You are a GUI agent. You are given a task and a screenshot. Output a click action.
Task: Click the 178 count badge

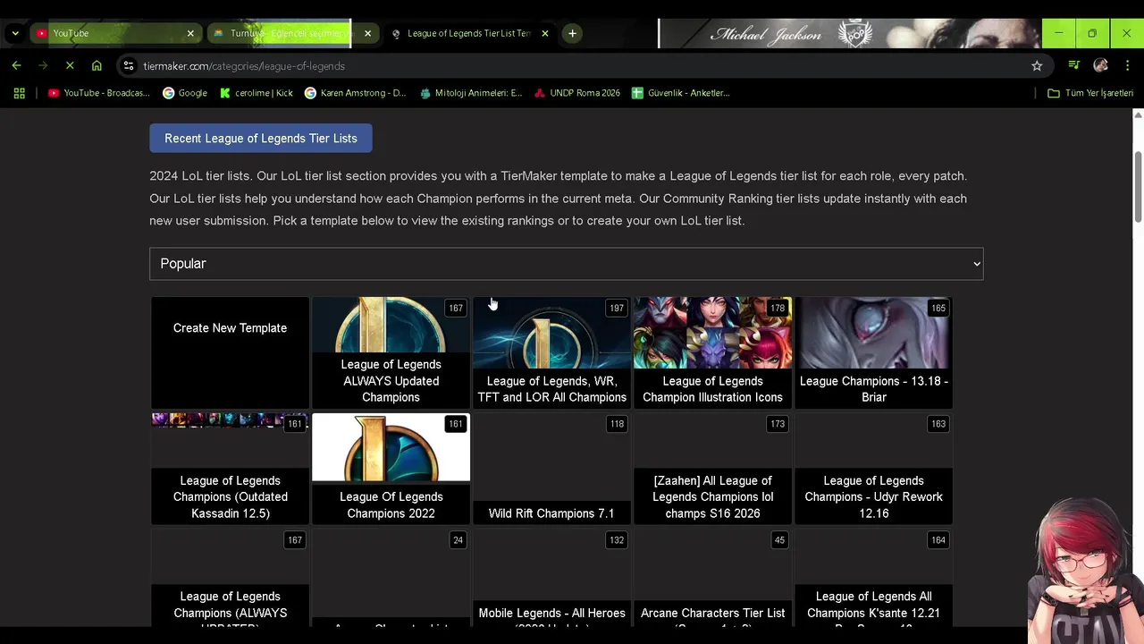tap(777, 308)
